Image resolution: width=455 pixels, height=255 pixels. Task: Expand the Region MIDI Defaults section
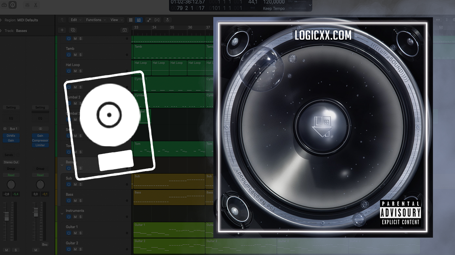pos(1,20)
